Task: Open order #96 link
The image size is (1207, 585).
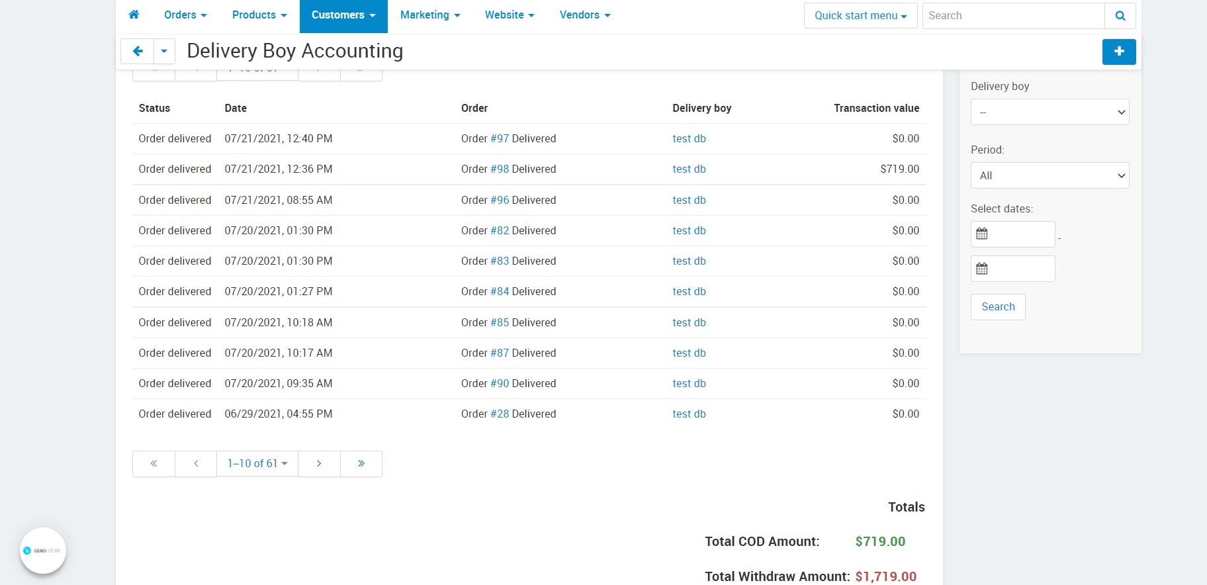Action: tap(500, 200)
